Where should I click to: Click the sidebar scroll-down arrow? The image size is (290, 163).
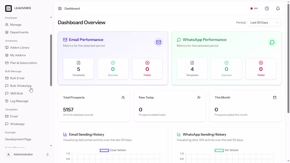[51, 146]
